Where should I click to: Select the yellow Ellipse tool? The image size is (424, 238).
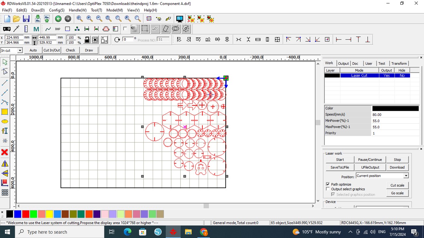tap(5, 121)
